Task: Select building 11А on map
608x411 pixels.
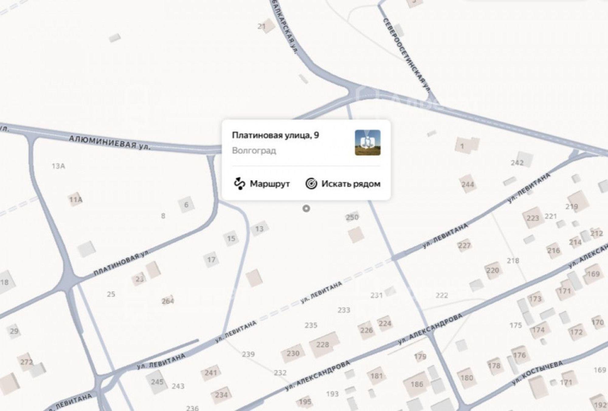Action: [76, 200]
